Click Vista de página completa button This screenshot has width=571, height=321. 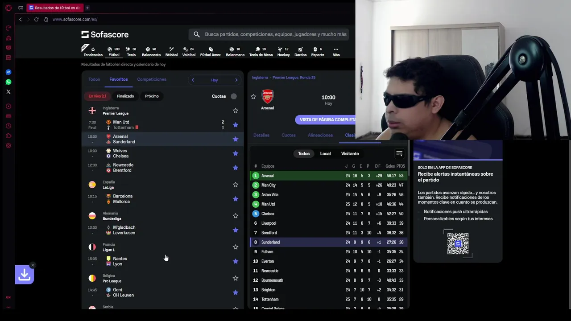pos(326,119)
